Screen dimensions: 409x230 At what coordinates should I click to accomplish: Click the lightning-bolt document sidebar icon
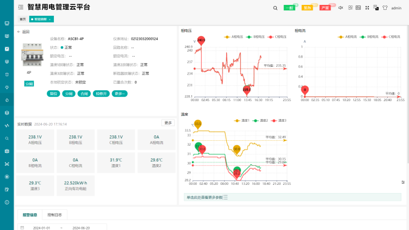[x=7, y=49]
